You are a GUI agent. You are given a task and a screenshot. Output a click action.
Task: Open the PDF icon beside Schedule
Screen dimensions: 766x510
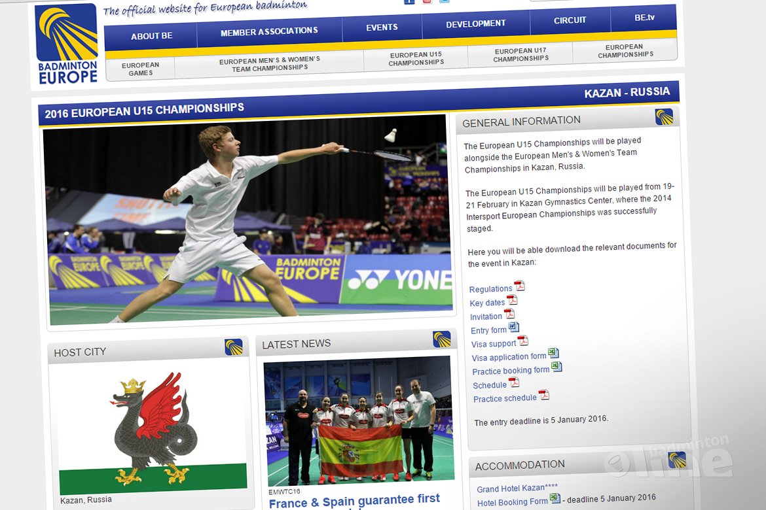coord(513,382)
